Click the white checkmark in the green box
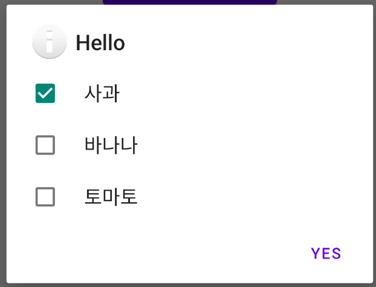 [x=45, y=93]
